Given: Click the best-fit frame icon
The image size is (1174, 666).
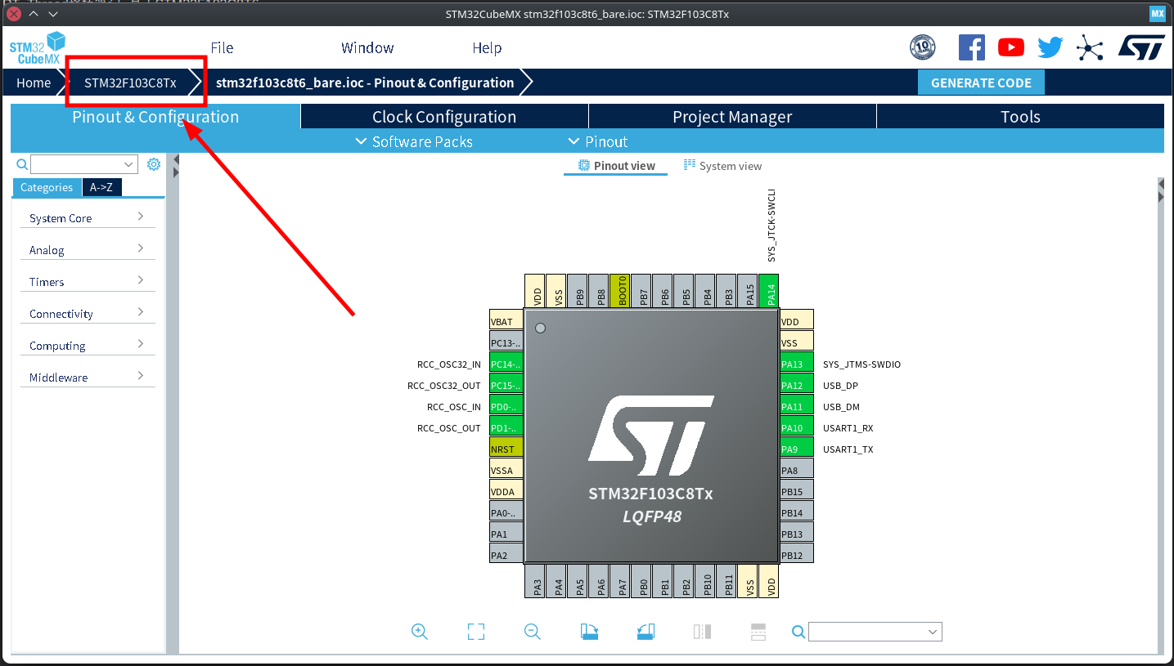Looking at the screenshot, I should (x=476, y=632).
